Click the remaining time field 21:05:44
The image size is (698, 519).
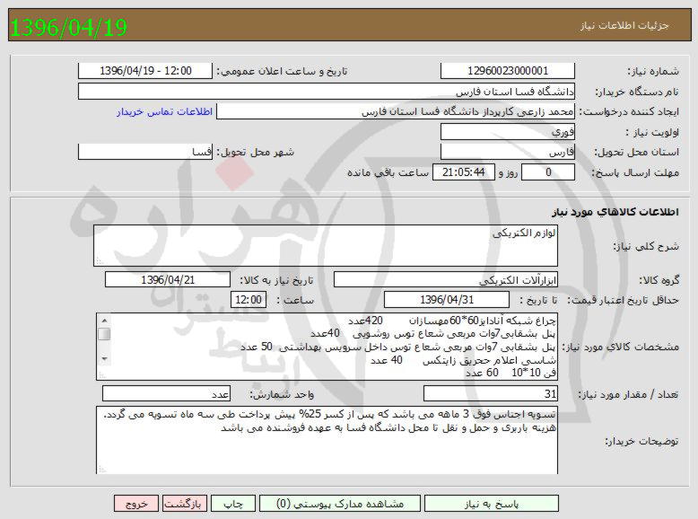(464, 172)
